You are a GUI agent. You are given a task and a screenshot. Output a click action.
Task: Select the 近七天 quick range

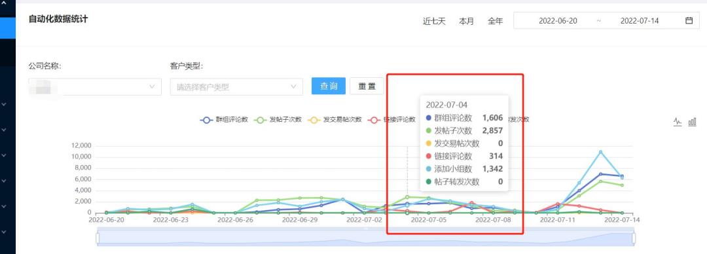(434, 21)
